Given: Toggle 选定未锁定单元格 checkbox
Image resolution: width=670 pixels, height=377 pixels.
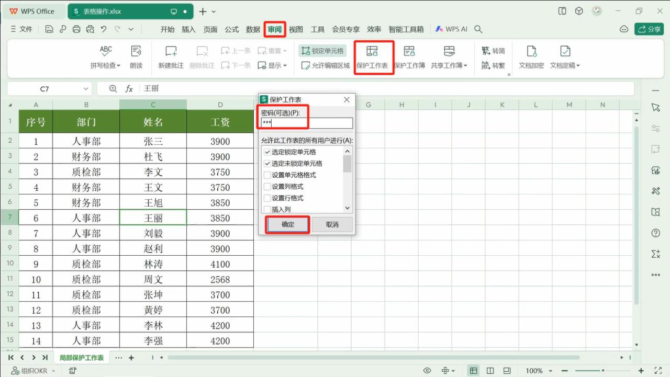Looking at the screenshot, I should (267, 164).
